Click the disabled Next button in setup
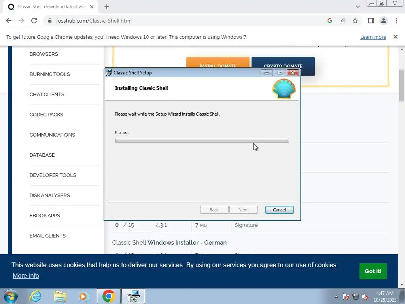The height and width of the screenshot is (304, 405). (243, 210)
